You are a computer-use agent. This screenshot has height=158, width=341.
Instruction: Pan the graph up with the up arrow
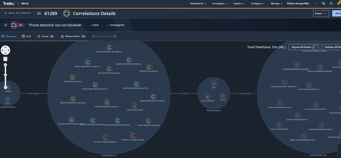(x=5, y=47)
